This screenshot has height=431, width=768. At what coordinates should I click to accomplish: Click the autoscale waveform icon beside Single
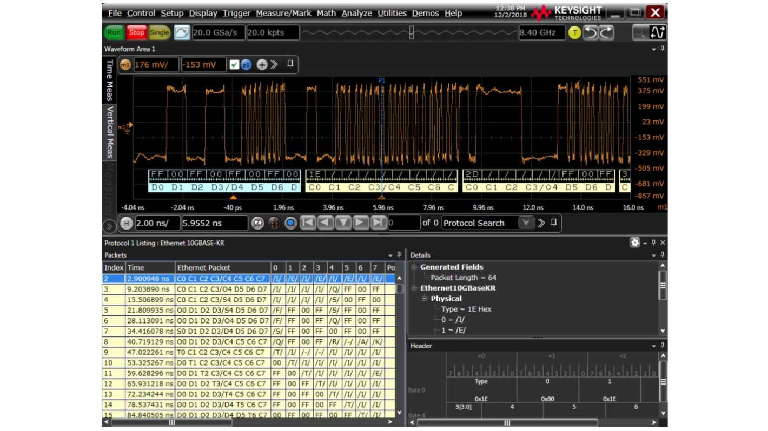pos(182,32)
